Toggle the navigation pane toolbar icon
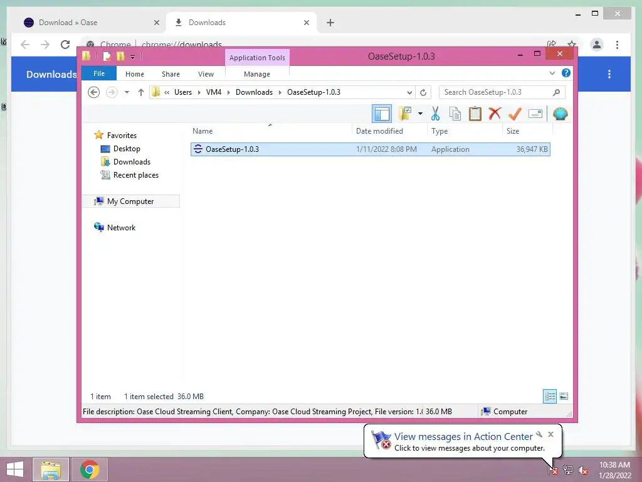 point(382,114)
